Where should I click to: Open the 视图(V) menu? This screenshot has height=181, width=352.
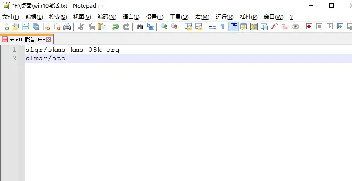click(x=82, y=17)
